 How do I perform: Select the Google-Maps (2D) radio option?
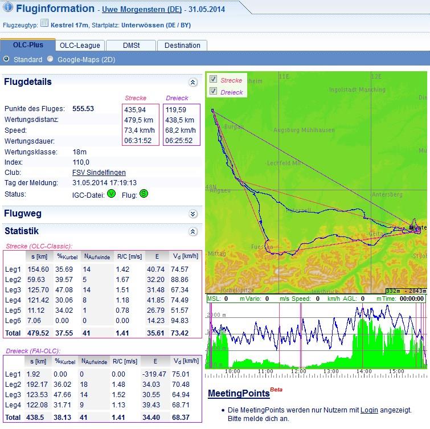51,59
